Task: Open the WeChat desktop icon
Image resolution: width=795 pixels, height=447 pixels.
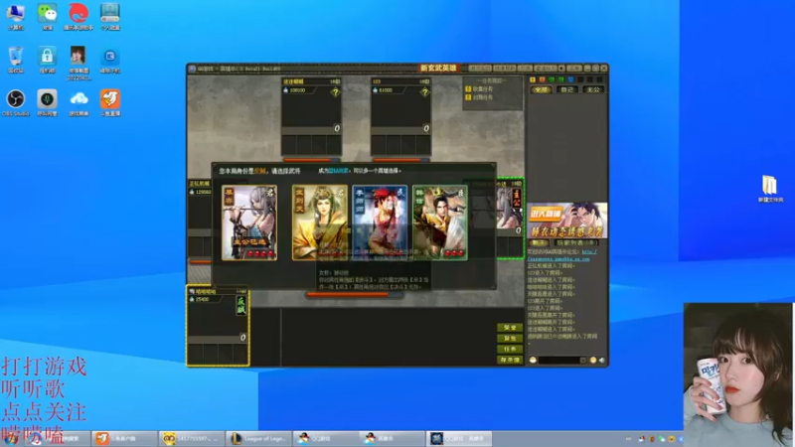Action: pyautogui.click(x=47, y=16)
